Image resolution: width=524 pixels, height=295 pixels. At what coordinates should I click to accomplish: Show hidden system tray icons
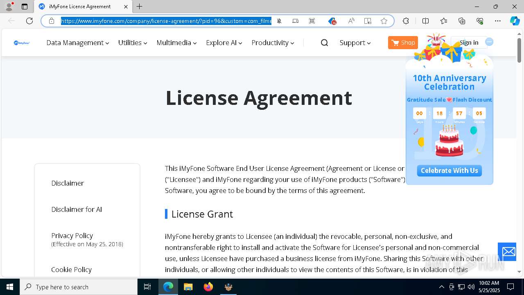pyautogui.click(x=441, y=287)
